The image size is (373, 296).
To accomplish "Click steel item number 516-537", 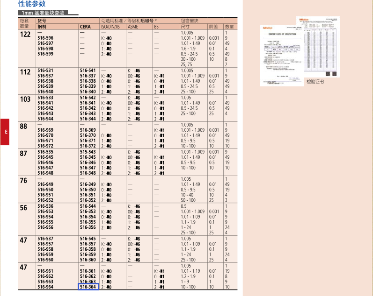I will pyautogui.click(x=45, y=239).
